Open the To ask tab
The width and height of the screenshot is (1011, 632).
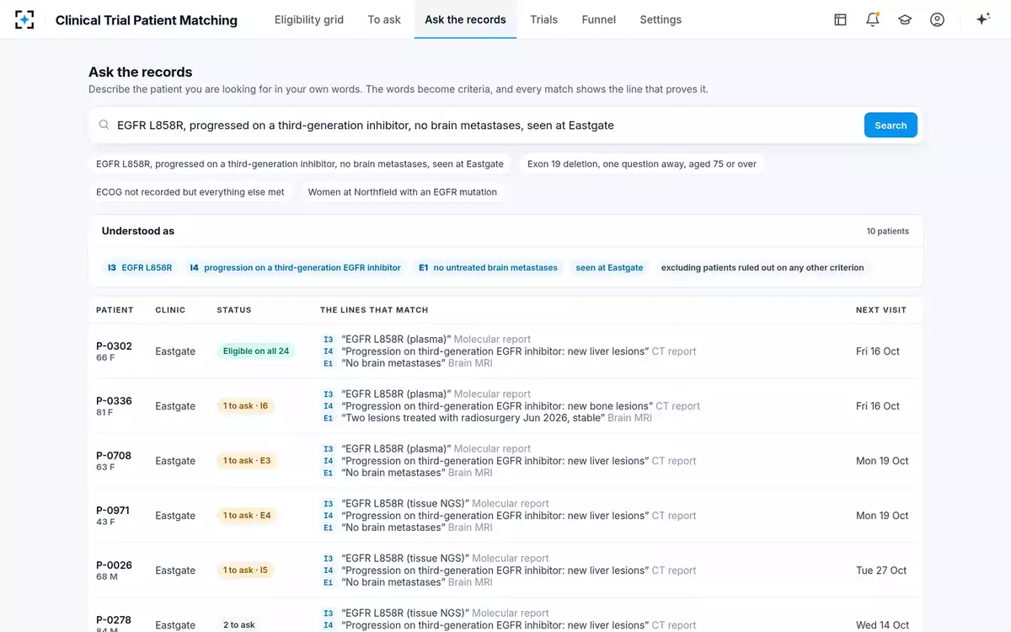(384, 19)
